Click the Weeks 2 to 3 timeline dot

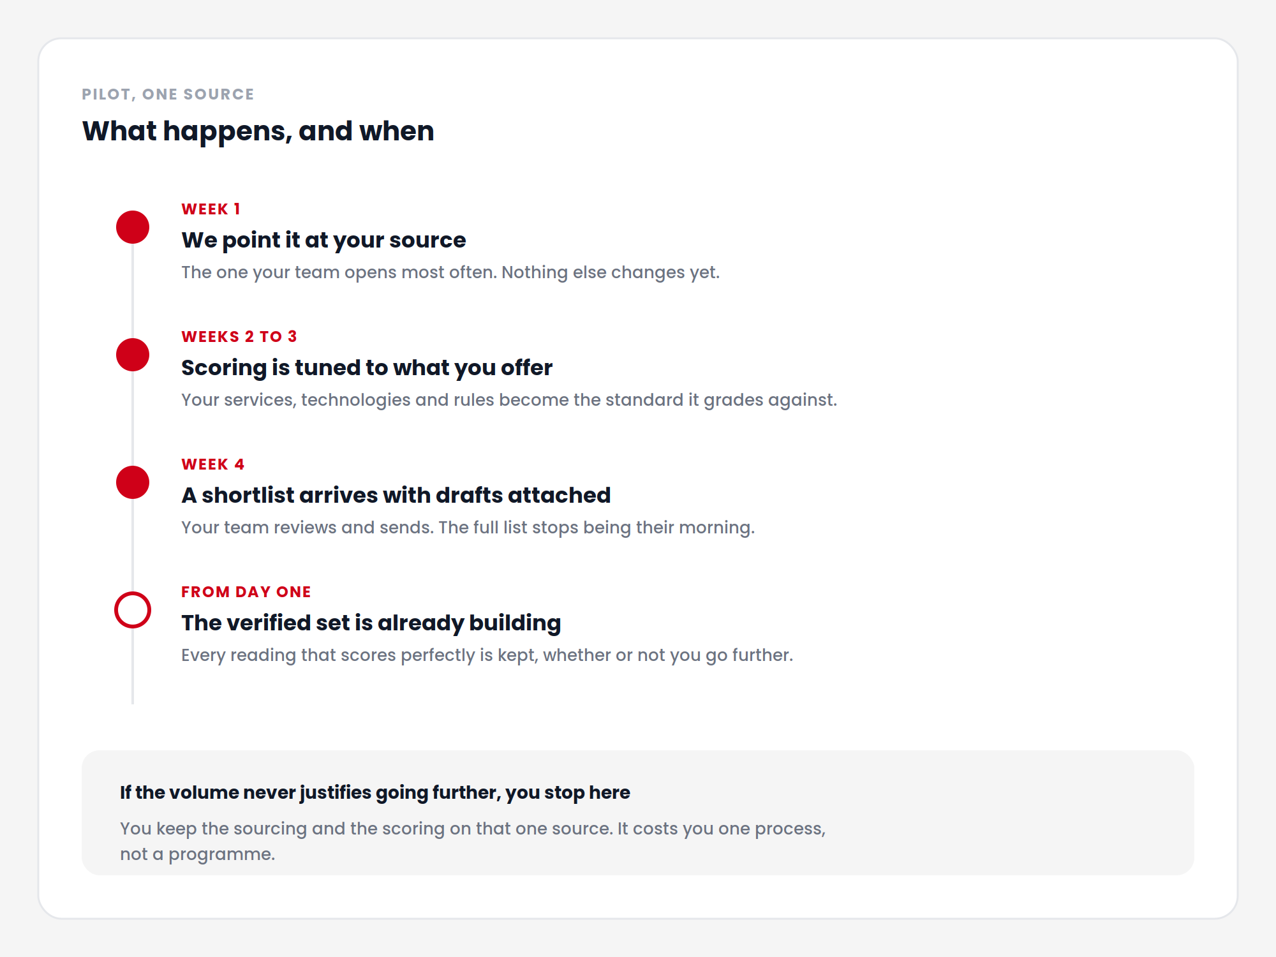[133, 355]
